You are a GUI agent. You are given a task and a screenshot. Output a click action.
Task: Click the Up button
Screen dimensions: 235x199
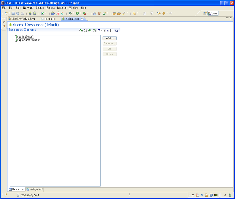[110, 49]
